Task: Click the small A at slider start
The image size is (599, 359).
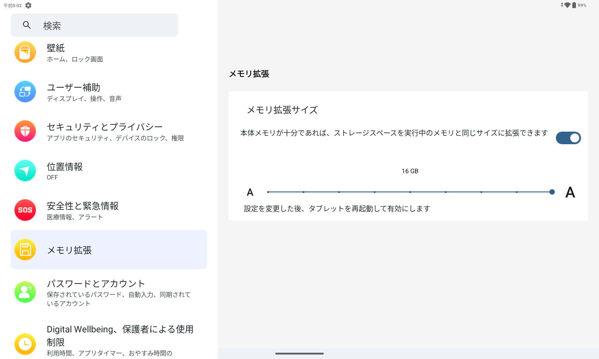Action: (250, 192)
